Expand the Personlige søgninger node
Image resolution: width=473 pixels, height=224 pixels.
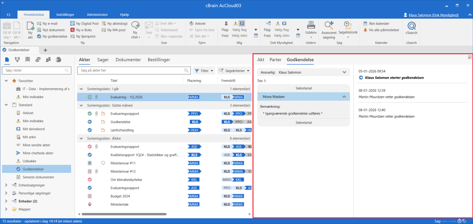point(6,193)
